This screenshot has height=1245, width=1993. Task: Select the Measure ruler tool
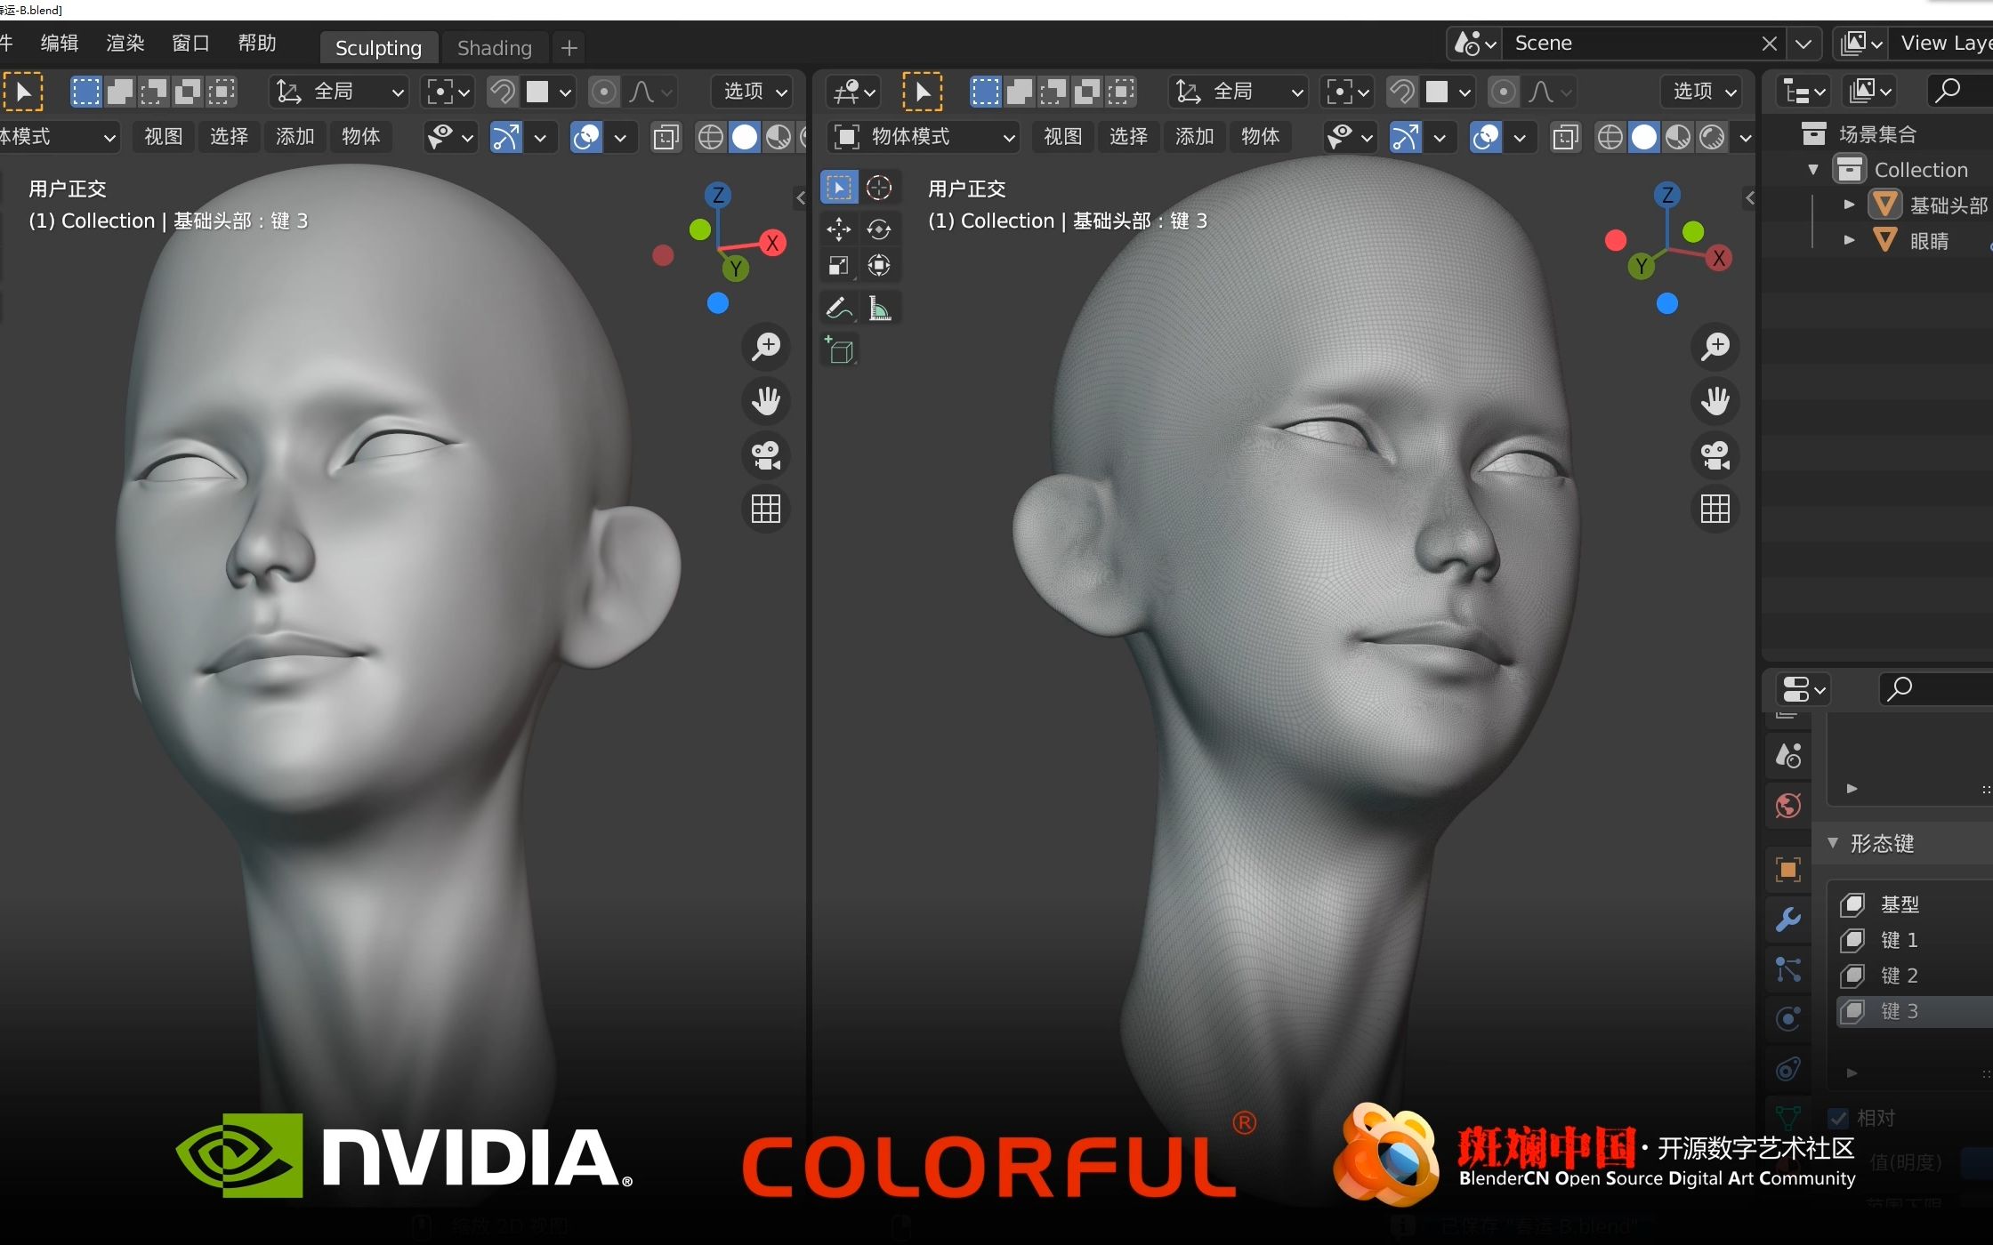[x=879, y=309]
